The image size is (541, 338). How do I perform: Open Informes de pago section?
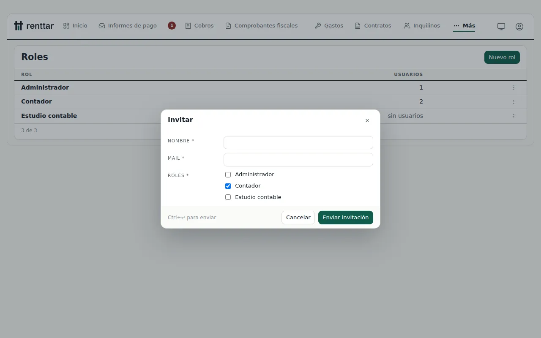[x=128, y=26]
